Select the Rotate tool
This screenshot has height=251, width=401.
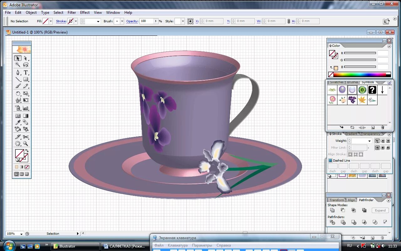18,93
